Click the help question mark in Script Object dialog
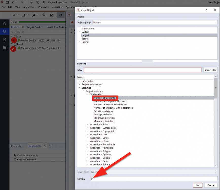 (206, 10)
